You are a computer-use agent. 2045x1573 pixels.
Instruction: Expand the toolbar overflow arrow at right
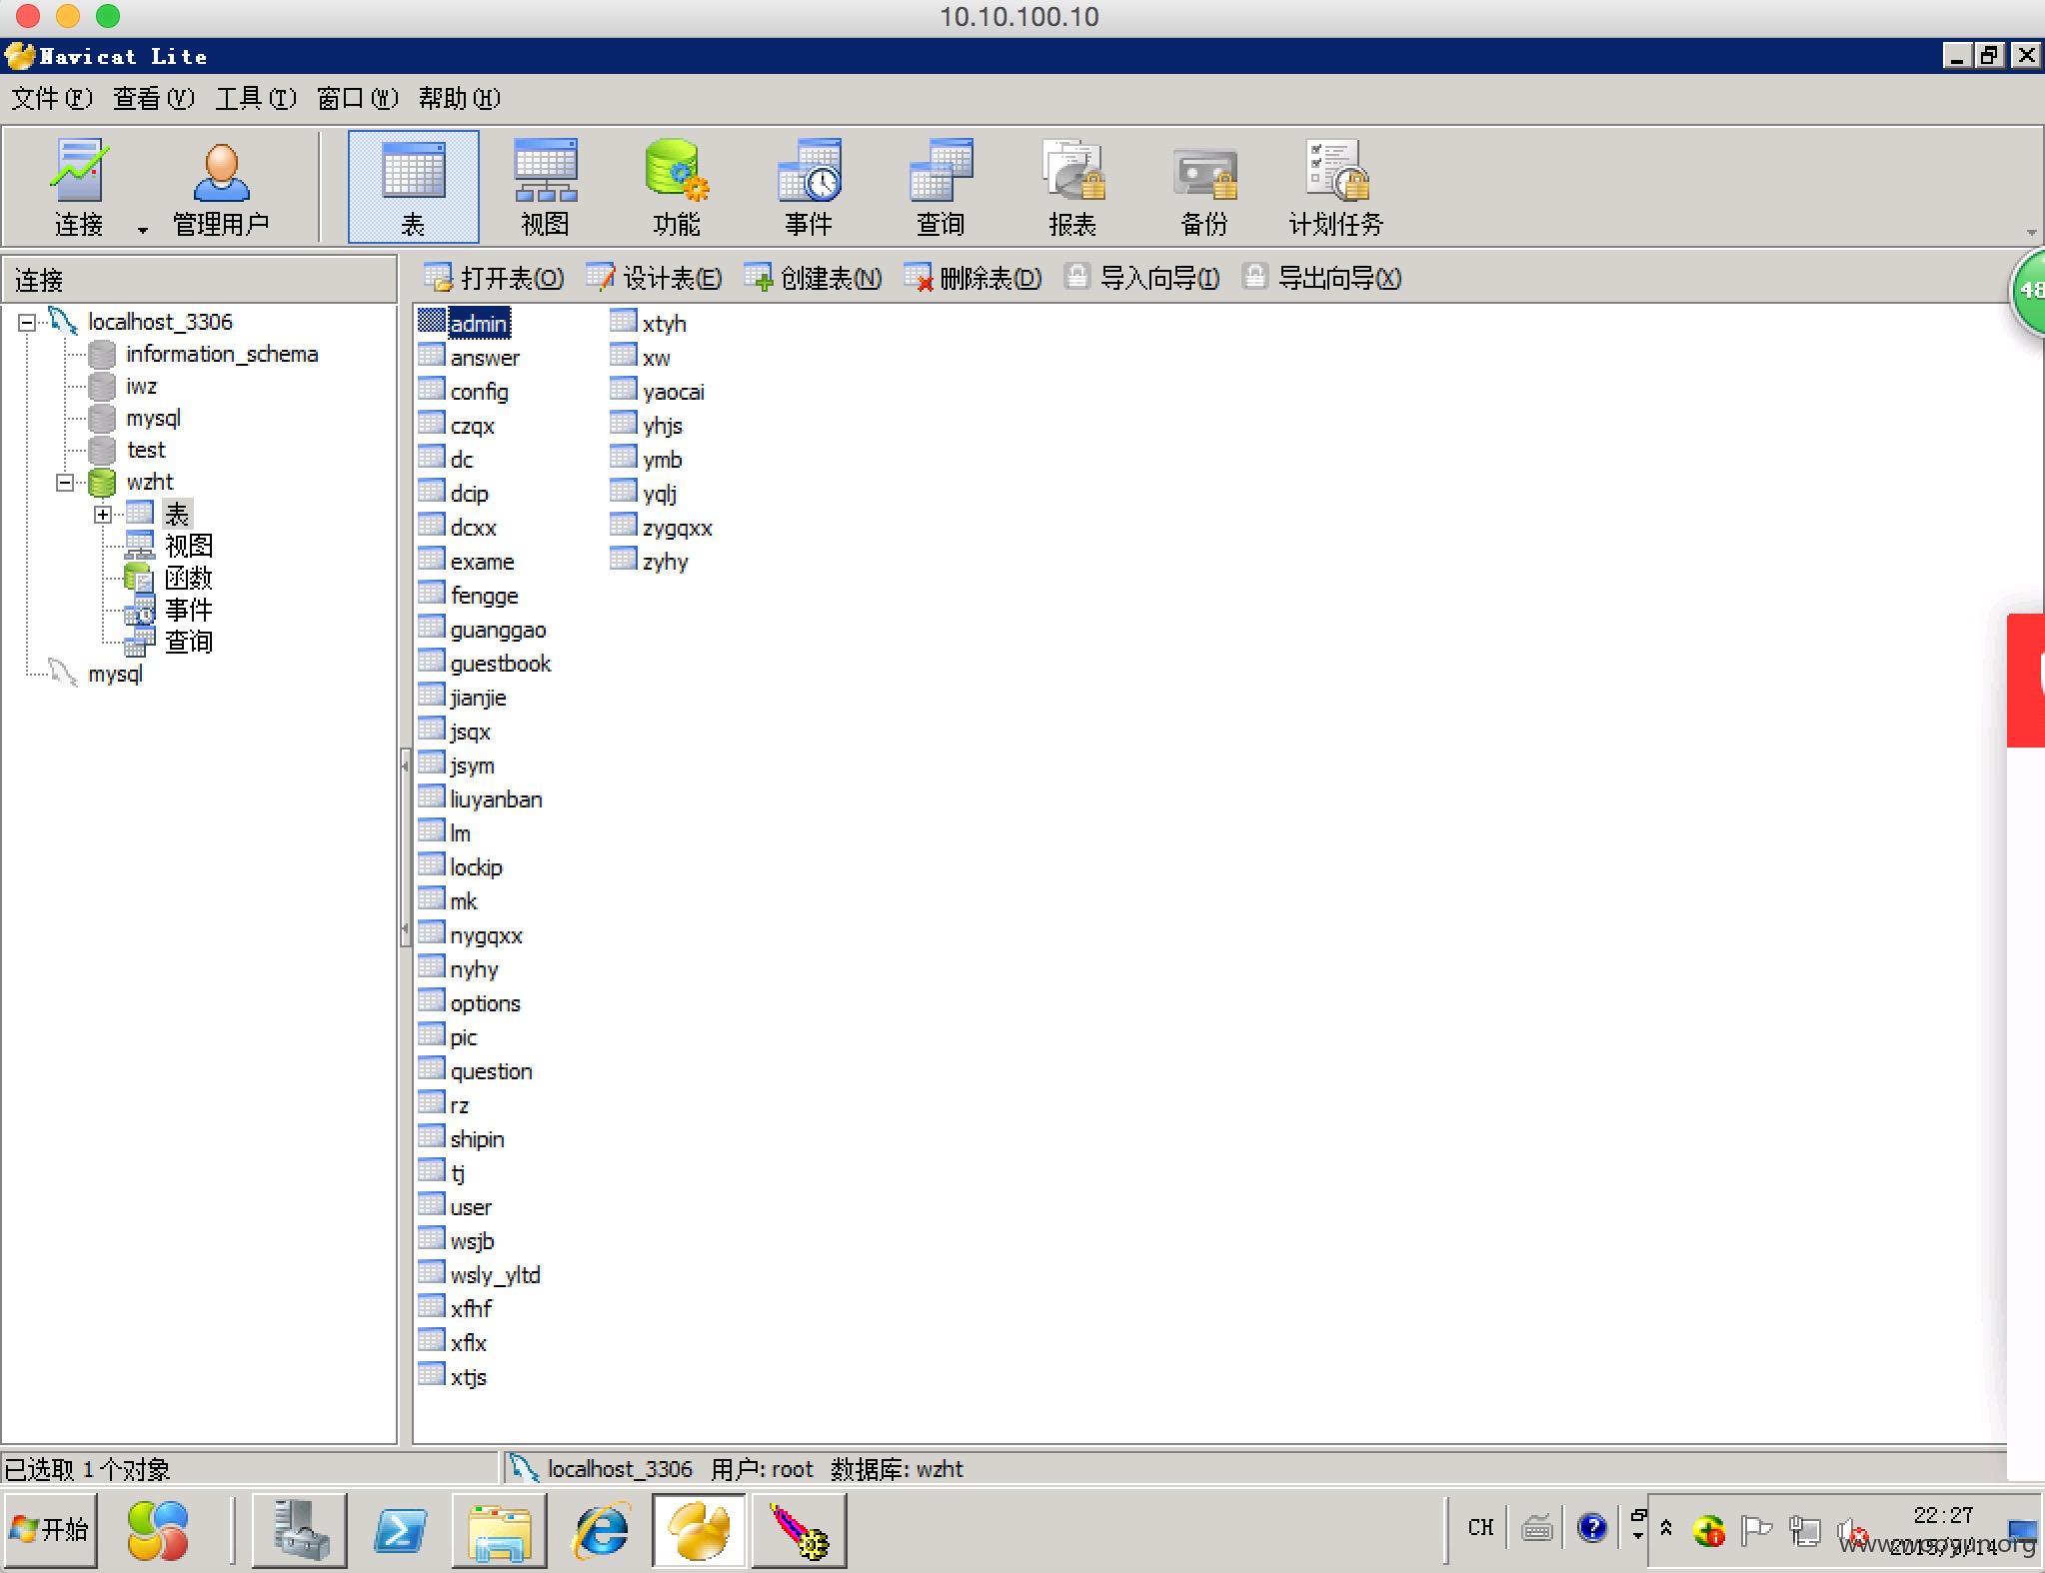[x=2031, y=232]
